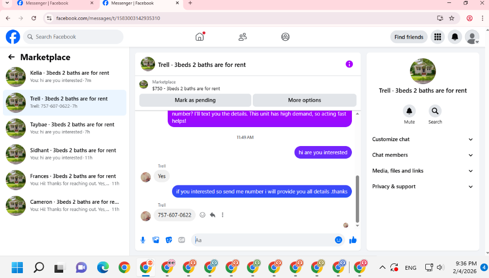Open Sidhant's conversation

pyautogui.click(x=65, y=154)
